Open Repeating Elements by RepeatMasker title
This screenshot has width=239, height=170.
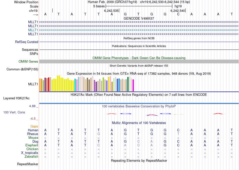(x=139, y=160)
